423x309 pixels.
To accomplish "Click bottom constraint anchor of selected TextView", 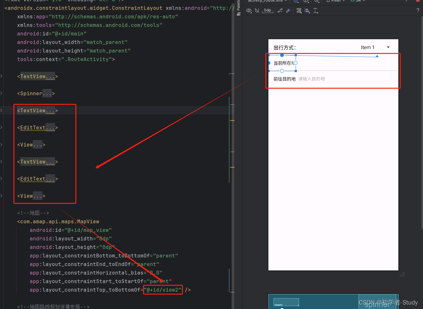I will [x=282, y=71].
